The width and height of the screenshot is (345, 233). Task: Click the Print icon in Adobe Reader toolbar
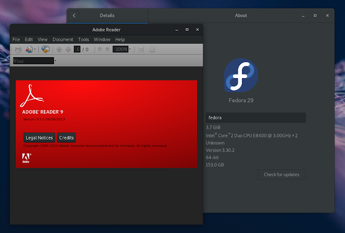click(x=18, y=49)
